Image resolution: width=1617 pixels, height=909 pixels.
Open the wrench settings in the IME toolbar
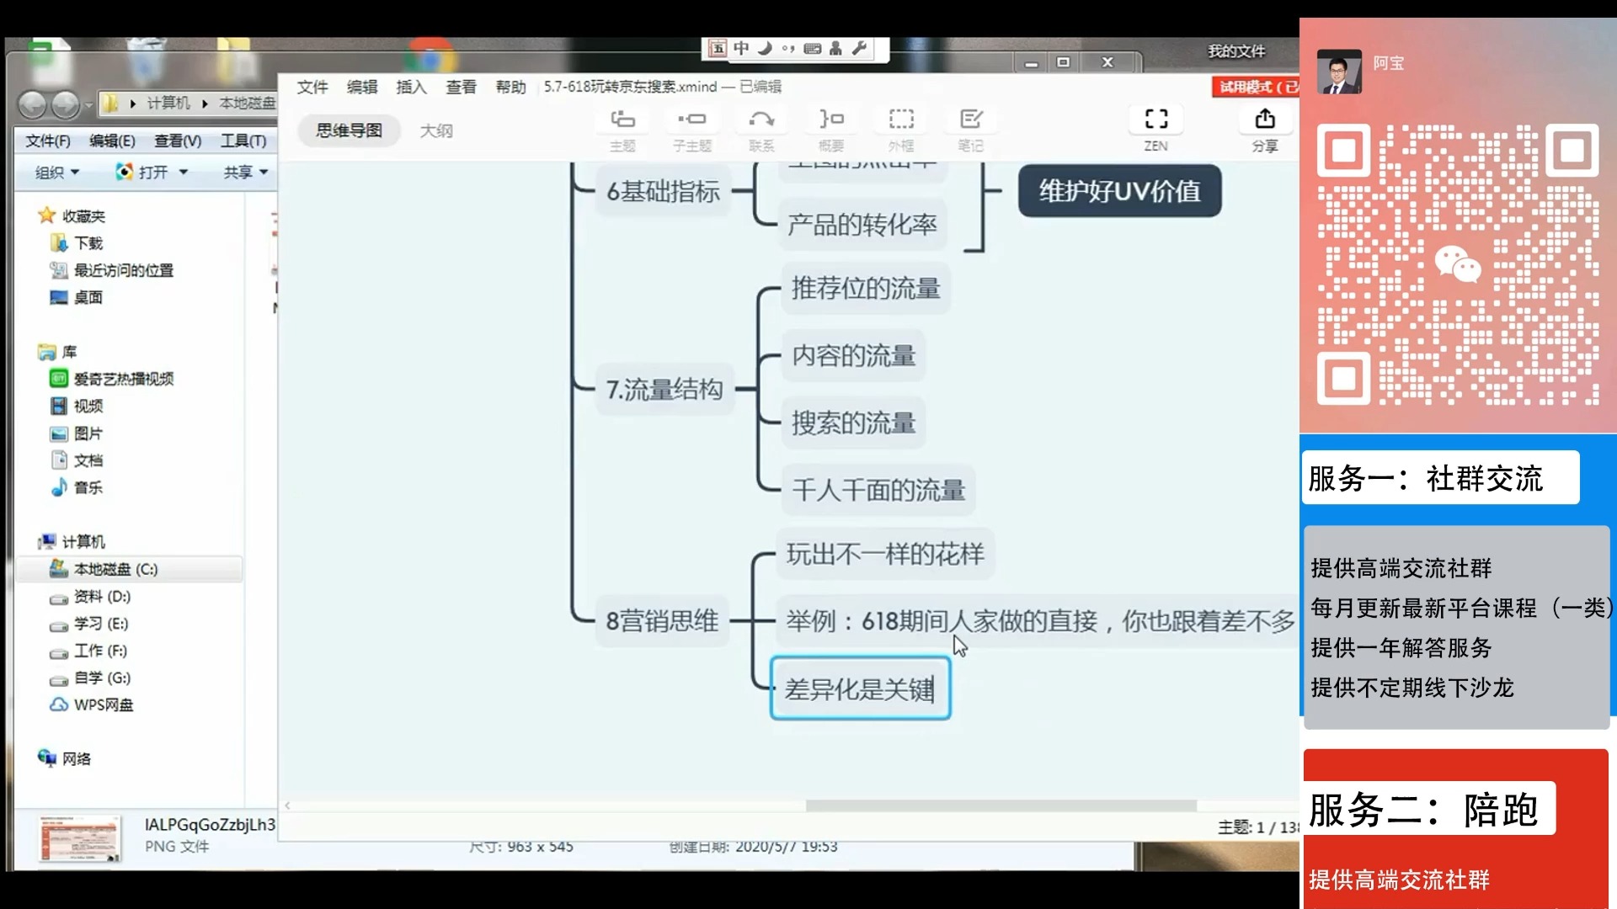[x=861, y=50]
